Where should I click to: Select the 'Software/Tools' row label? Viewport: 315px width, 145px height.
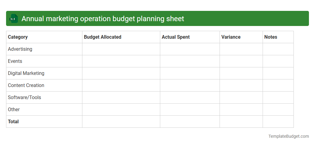pyautogui.click(x=24, y=97)
